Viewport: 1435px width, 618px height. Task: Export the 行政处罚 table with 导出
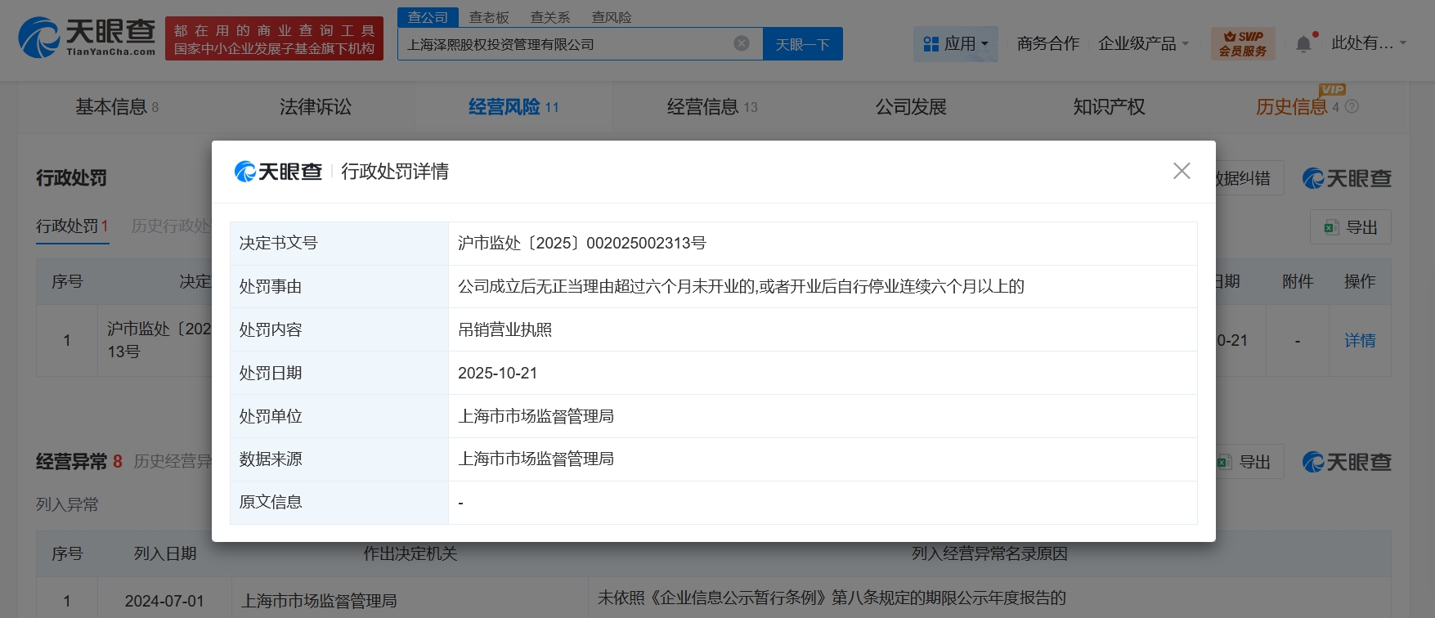(x=1350, y=228)
